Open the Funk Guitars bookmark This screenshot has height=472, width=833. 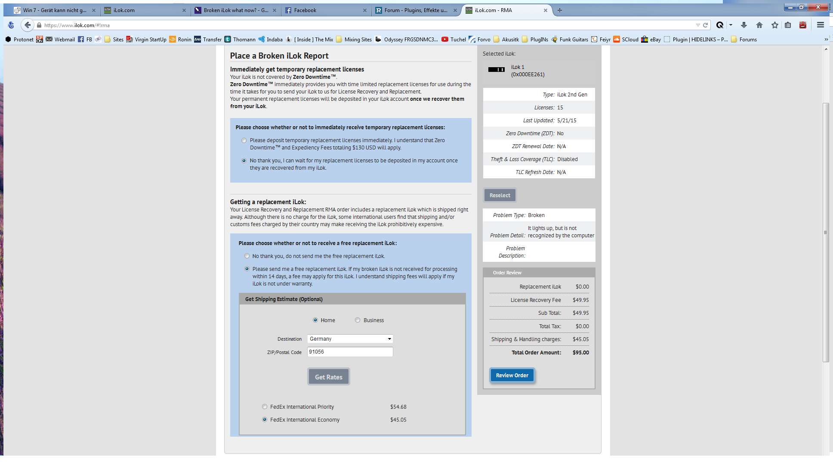tap(570, 39)
